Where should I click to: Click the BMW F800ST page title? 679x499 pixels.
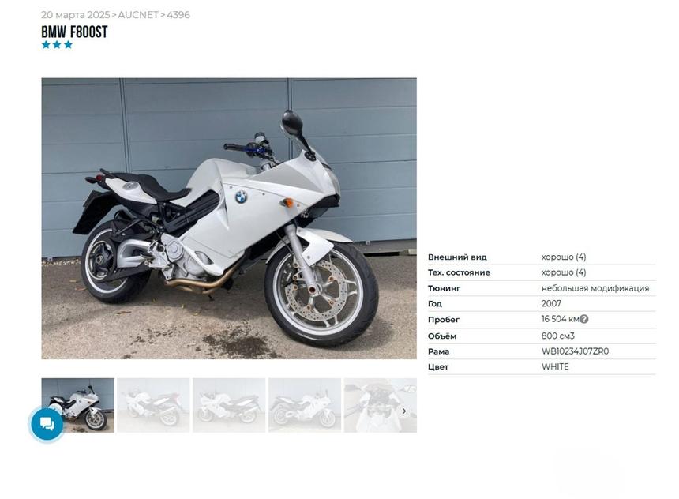pos(74,32)
